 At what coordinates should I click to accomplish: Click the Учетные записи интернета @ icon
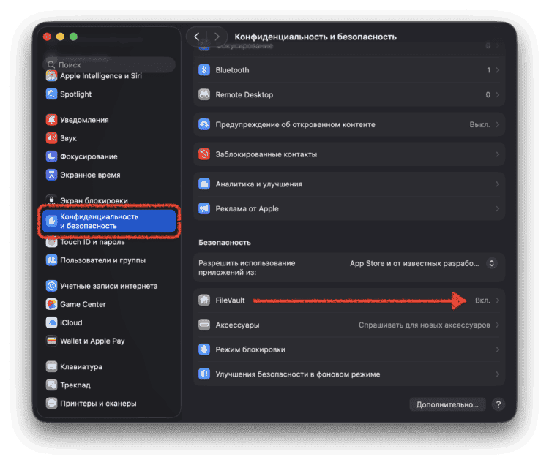[51, 286]
